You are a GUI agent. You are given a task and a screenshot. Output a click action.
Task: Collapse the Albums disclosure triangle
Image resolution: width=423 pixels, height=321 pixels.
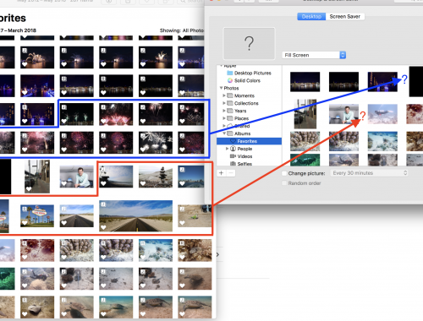point(224,133)
